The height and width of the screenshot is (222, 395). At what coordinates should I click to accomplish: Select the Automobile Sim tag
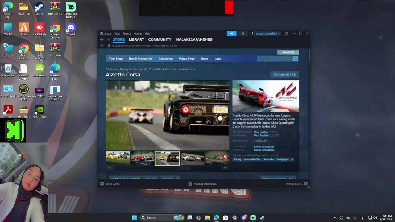click(252, 159)
